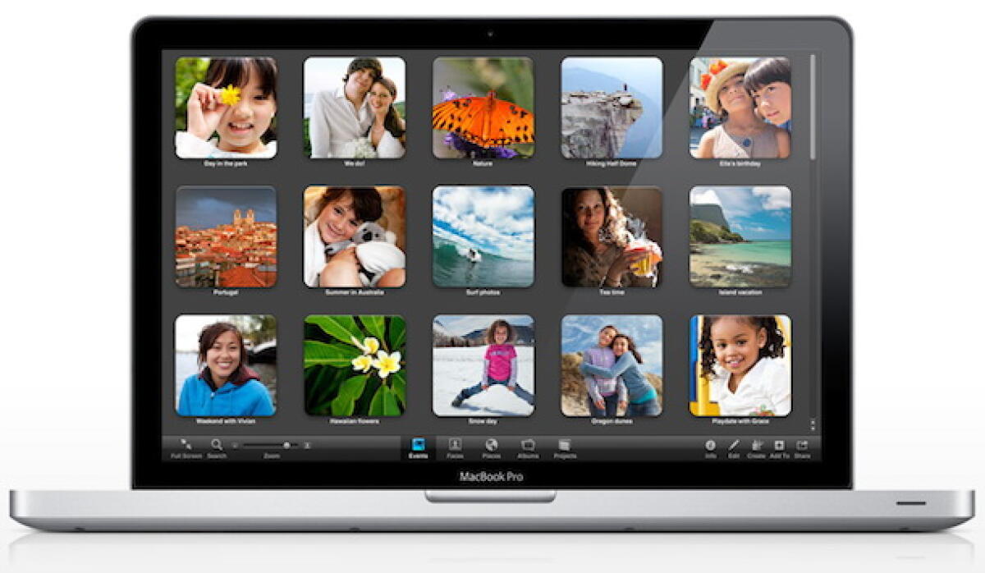This screenshot has height=573, width=985.
Task: Click the "Tea time" event label
Action: (612, 292)
